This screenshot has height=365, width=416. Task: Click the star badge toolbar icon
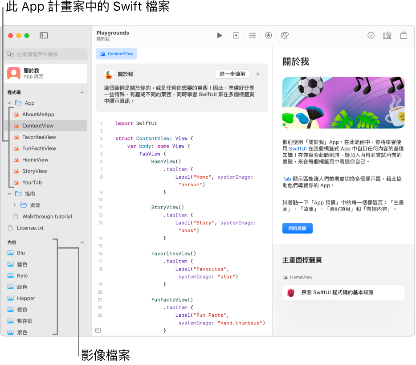268,35
